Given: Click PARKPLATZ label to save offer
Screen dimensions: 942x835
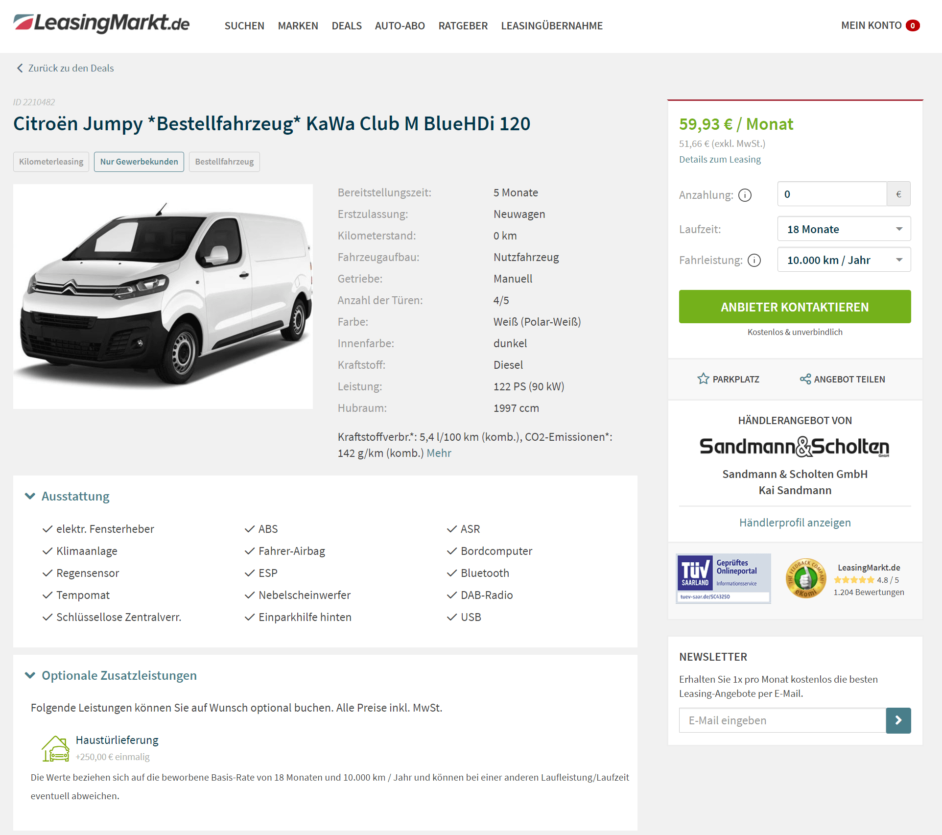Looking at the screenshot, I should 736,379.
